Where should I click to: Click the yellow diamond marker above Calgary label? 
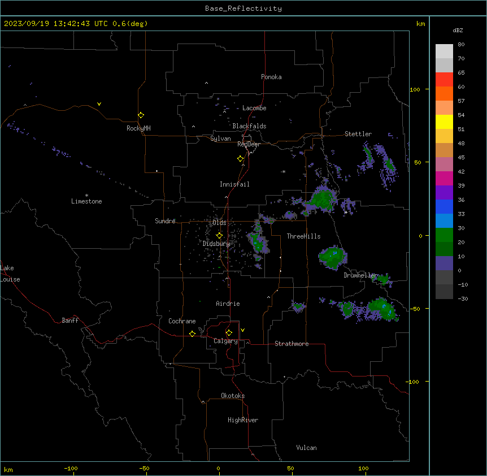pos(229,333)
